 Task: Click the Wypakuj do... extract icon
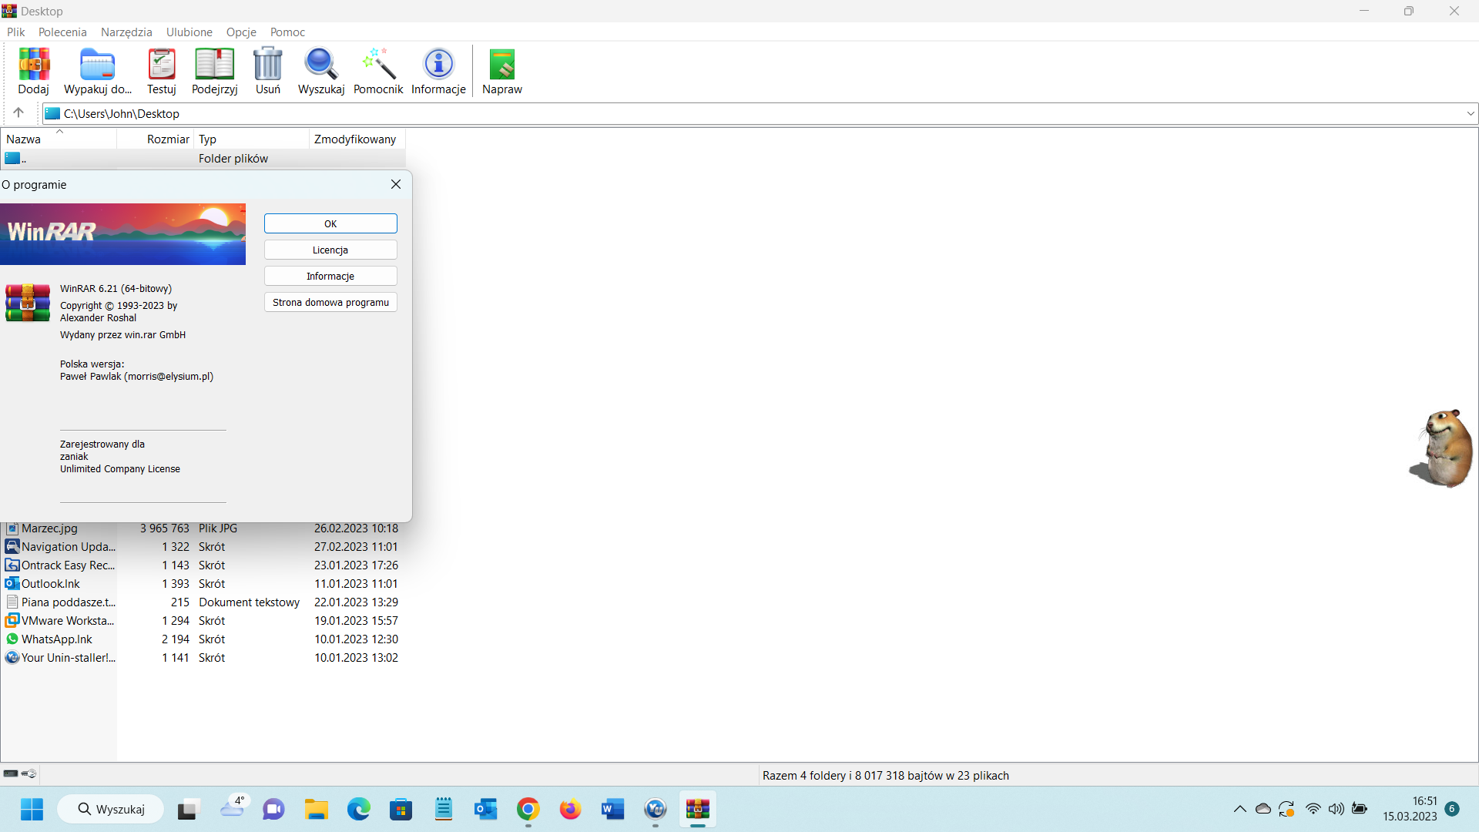[x=98, y=71]
